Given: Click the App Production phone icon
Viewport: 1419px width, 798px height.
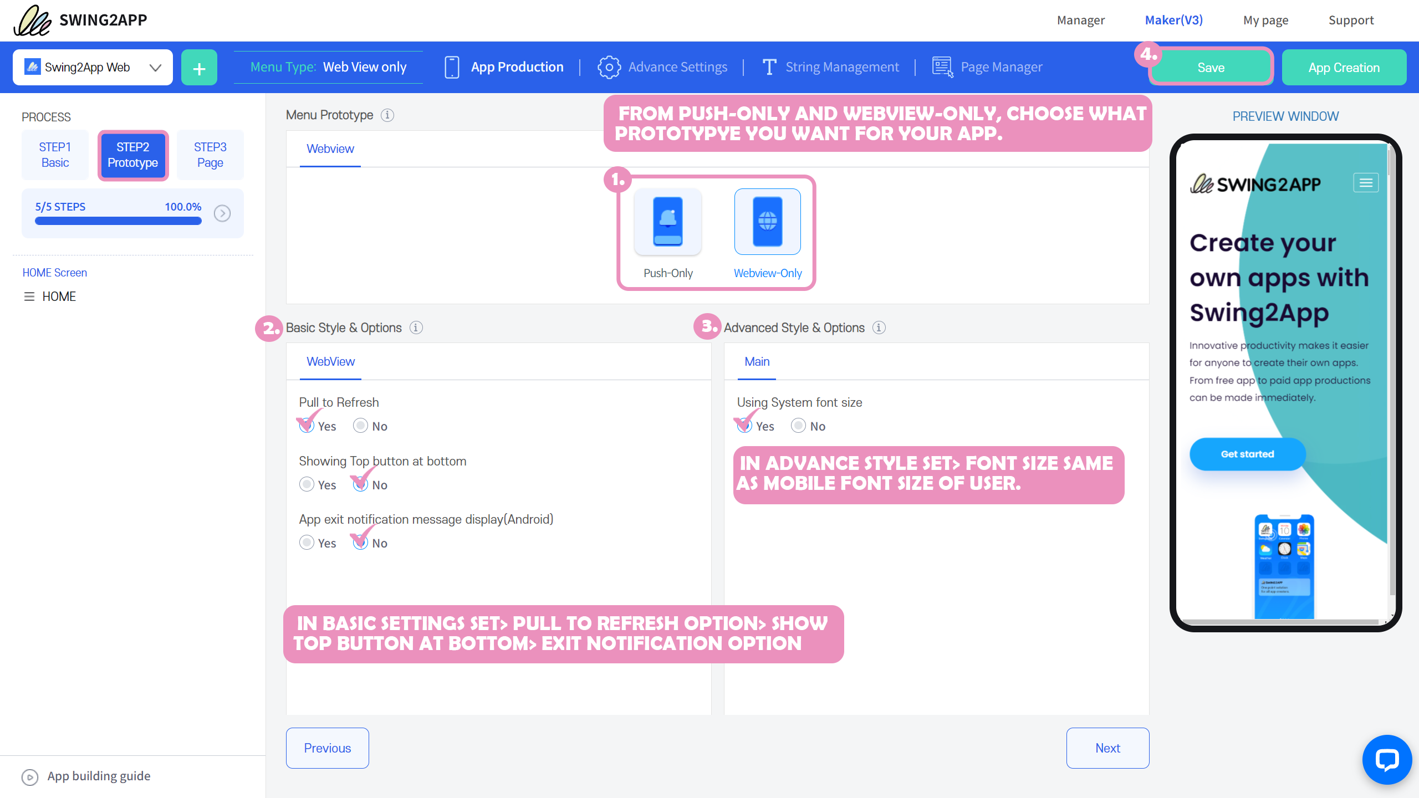Looking at the screenshot, I should pyautogui.click(x=452, y=67).
